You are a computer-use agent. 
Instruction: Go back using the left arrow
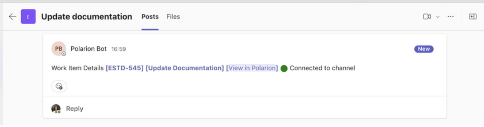tap(12, 17)
